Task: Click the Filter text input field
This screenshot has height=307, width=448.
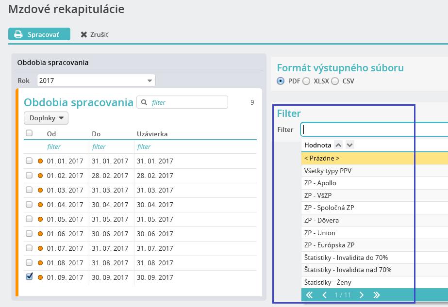Action: coord(374,129)
